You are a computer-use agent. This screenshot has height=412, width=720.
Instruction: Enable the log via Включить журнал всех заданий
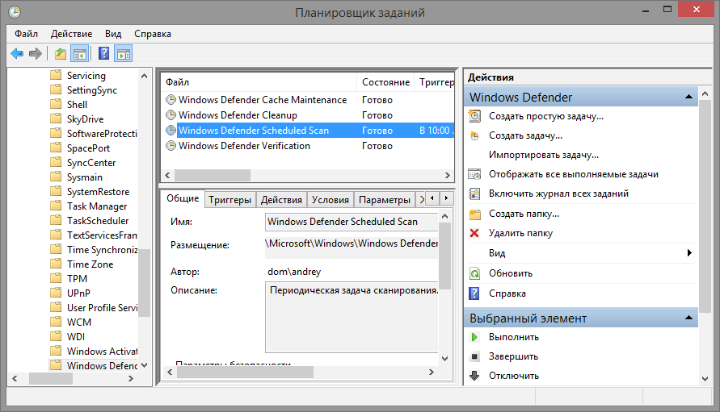point(558,194)
